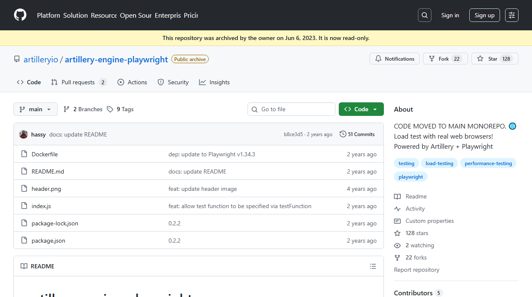Click the index.js file icon
The height and width of the screenshot is (297, 532).
pos(24,206)
